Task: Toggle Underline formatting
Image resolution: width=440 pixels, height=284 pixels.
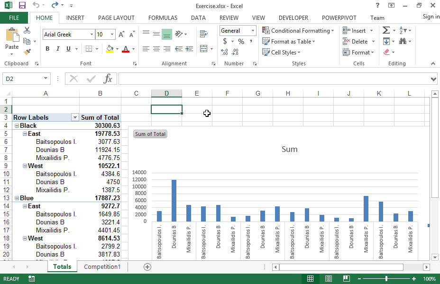Action: (68, 49)
